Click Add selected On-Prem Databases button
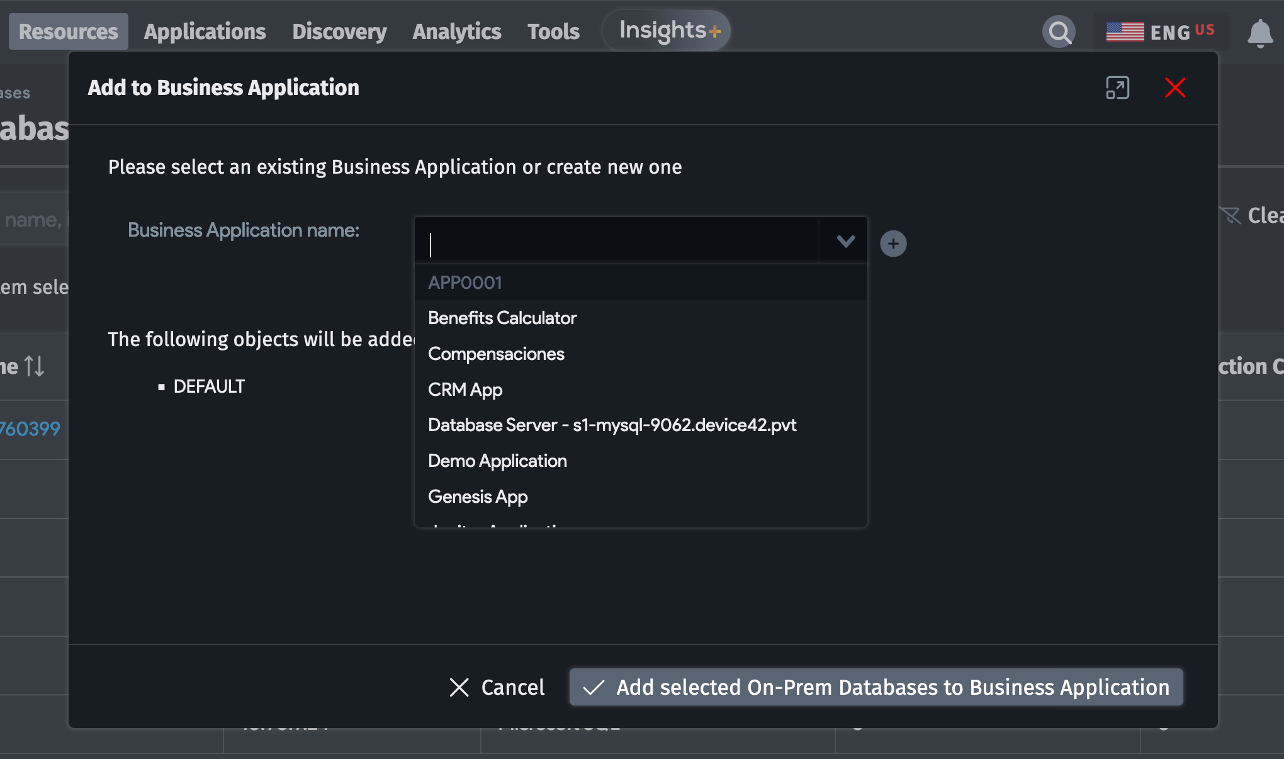 (876, 687)
